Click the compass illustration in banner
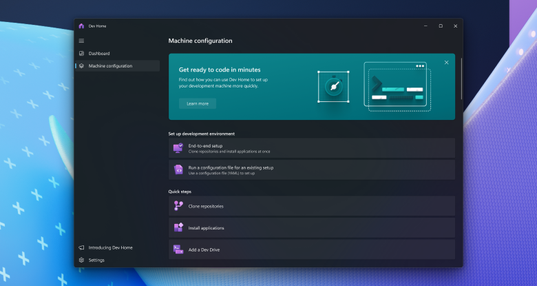537x286 pixels. (x=333, y=87)
